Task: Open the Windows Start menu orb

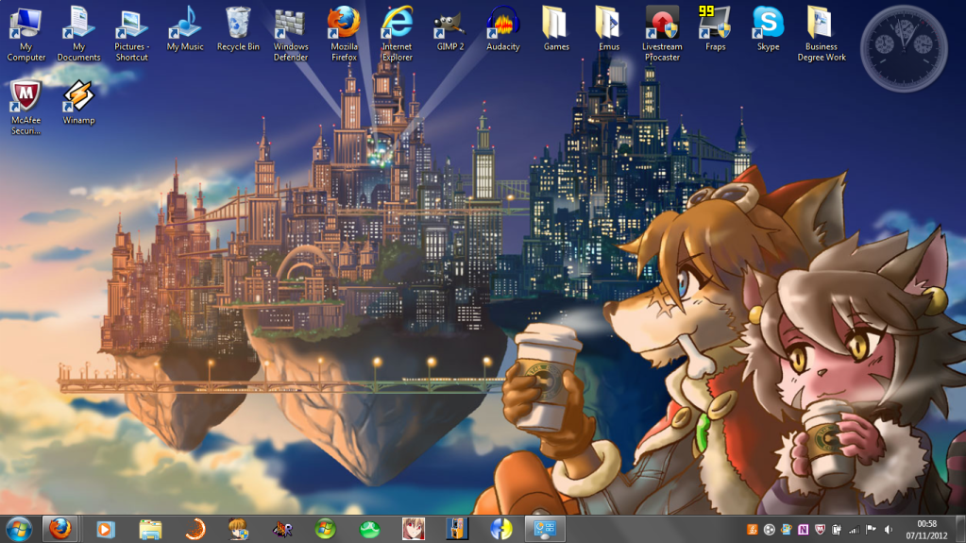Action: pyautogui.click(x=19, y=530)
